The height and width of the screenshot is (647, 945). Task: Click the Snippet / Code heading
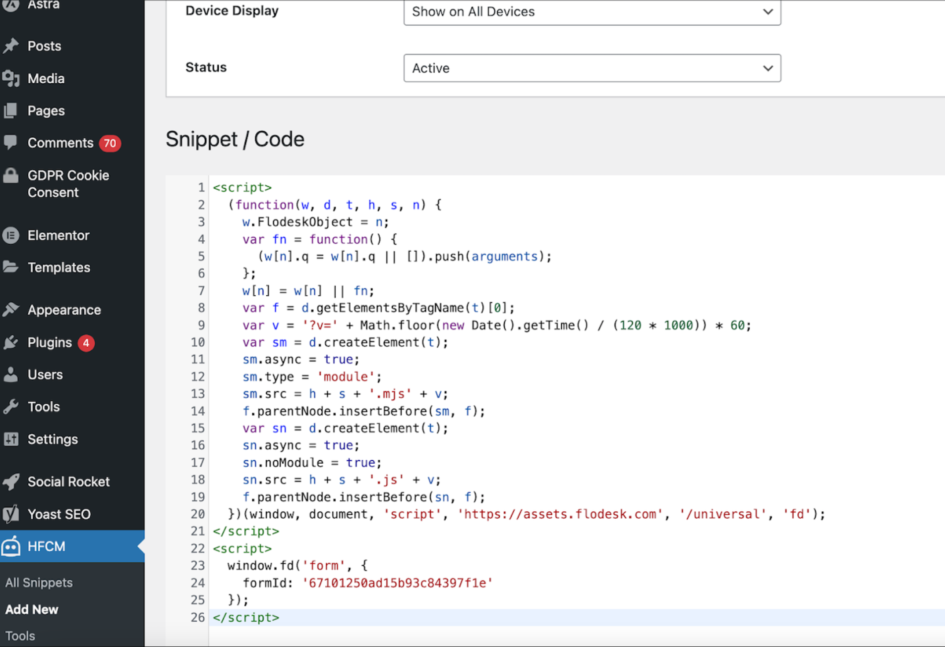click(x=235, y=139)
